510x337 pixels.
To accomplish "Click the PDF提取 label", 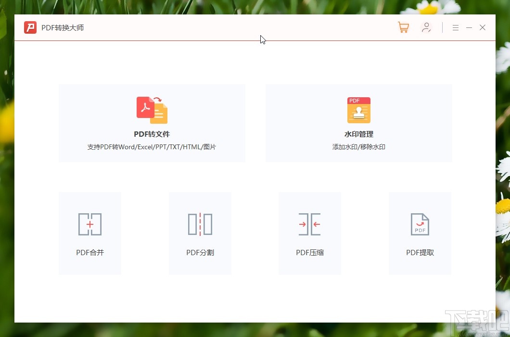I will 420,252.
